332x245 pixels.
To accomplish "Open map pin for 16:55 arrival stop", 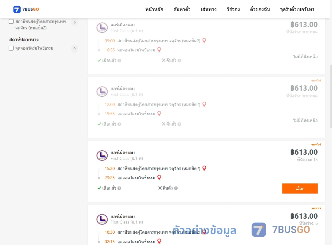I will pyautogui.click(x=159, y=50).
